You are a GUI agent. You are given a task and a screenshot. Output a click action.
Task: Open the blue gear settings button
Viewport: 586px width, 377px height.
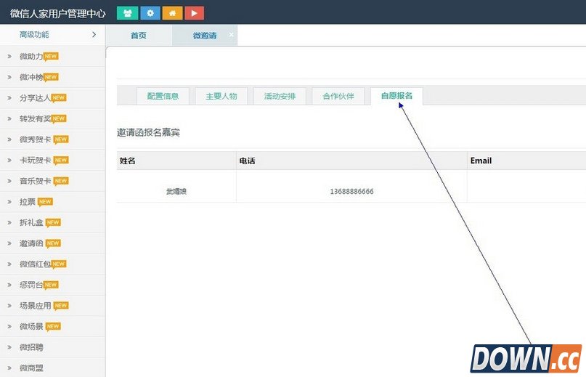(x=150, y=13)
